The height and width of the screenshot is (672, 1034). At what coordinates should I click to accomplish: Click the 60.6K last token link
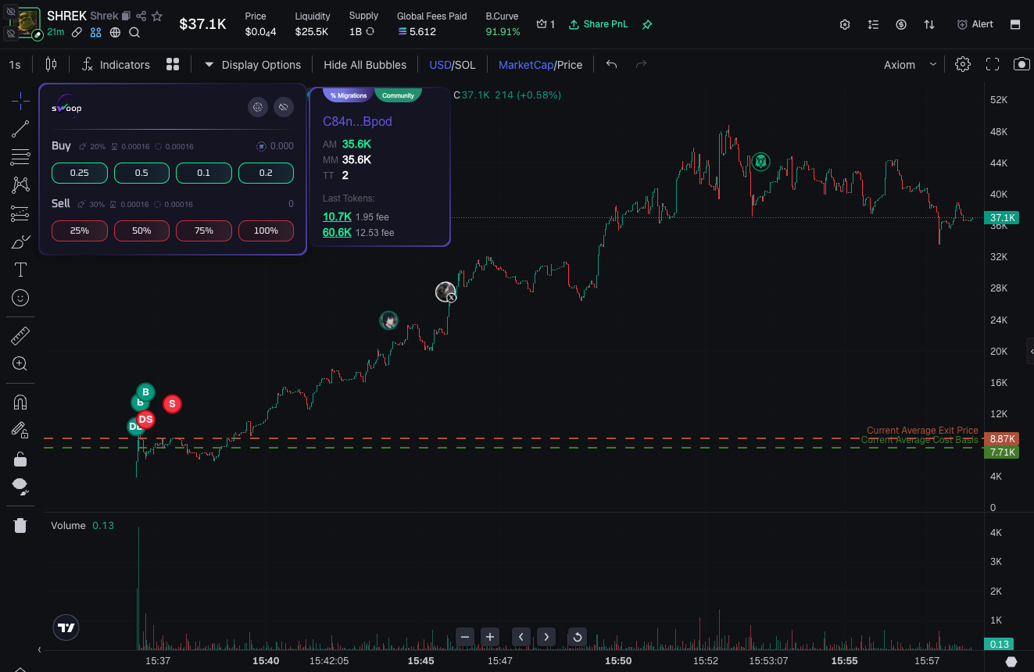337,232
